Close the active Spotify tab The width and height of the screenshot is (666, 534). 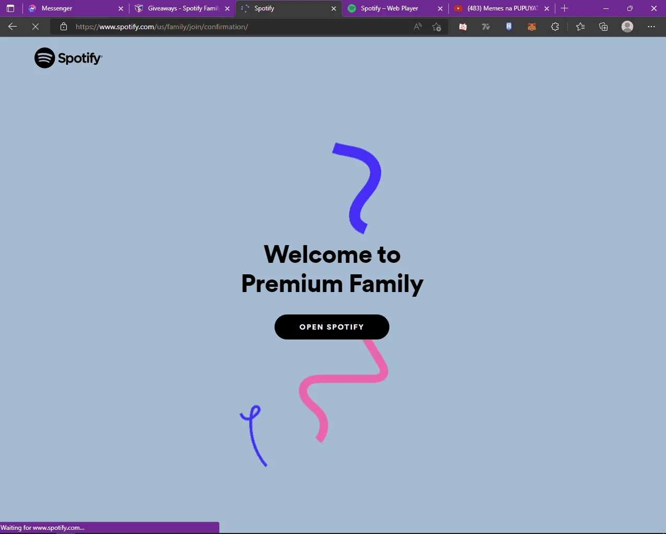pos(334,8)
